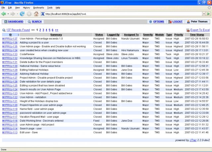Open the Tools menu
Image resolution: width=212 pixels, height=152 pixels.
coord(50,7)
